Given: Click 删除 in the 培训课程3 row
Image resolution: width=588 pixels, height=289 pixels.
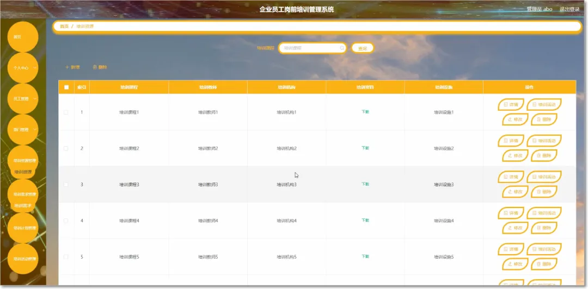Looking at the screenshot, I should (x=544, y=192).
